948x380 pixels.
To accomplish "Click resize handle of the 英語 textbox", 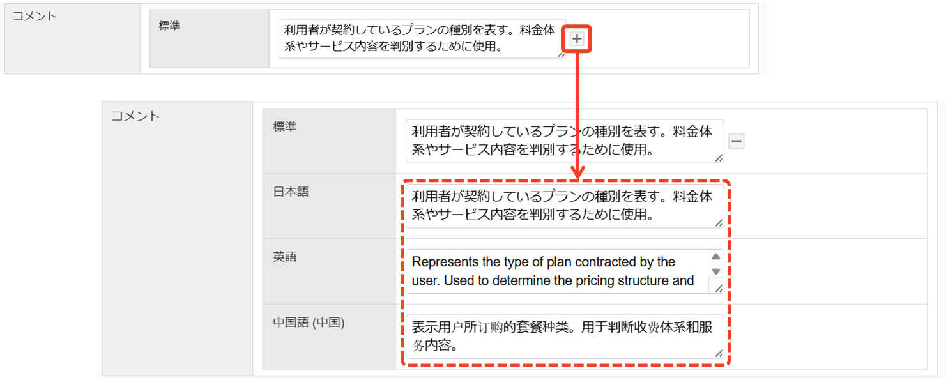I will pos(719,288).
